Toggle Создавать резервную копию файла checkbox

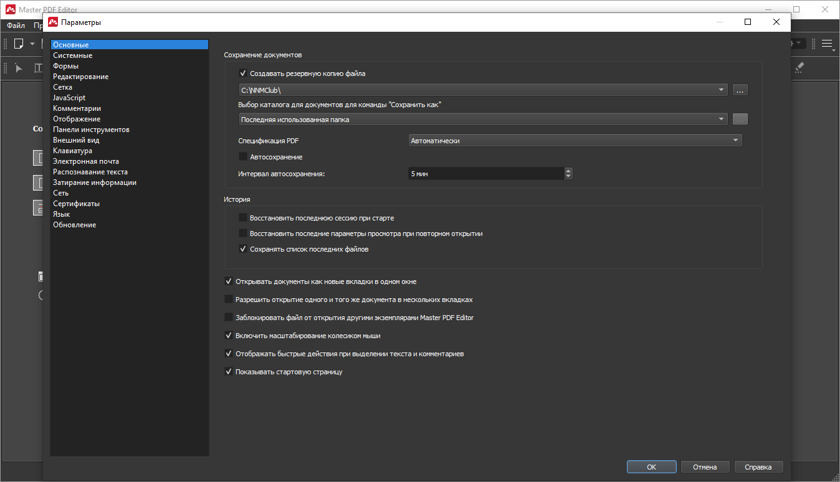[x=243, y=73]
